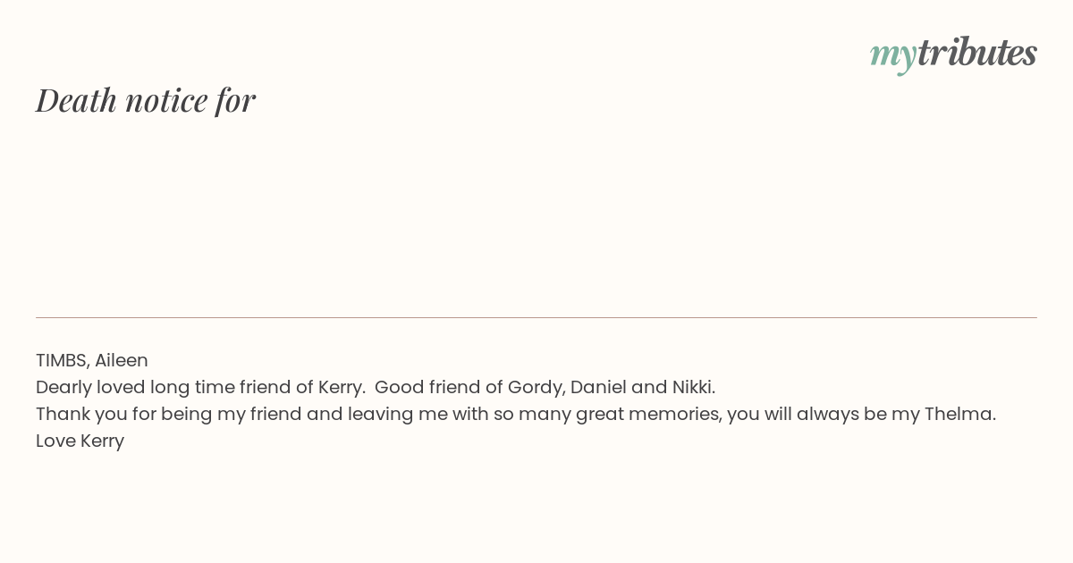Click the name "Gordy"
Image resolution: width=1073 pixels, height=563 pixels.
point(536,387)
